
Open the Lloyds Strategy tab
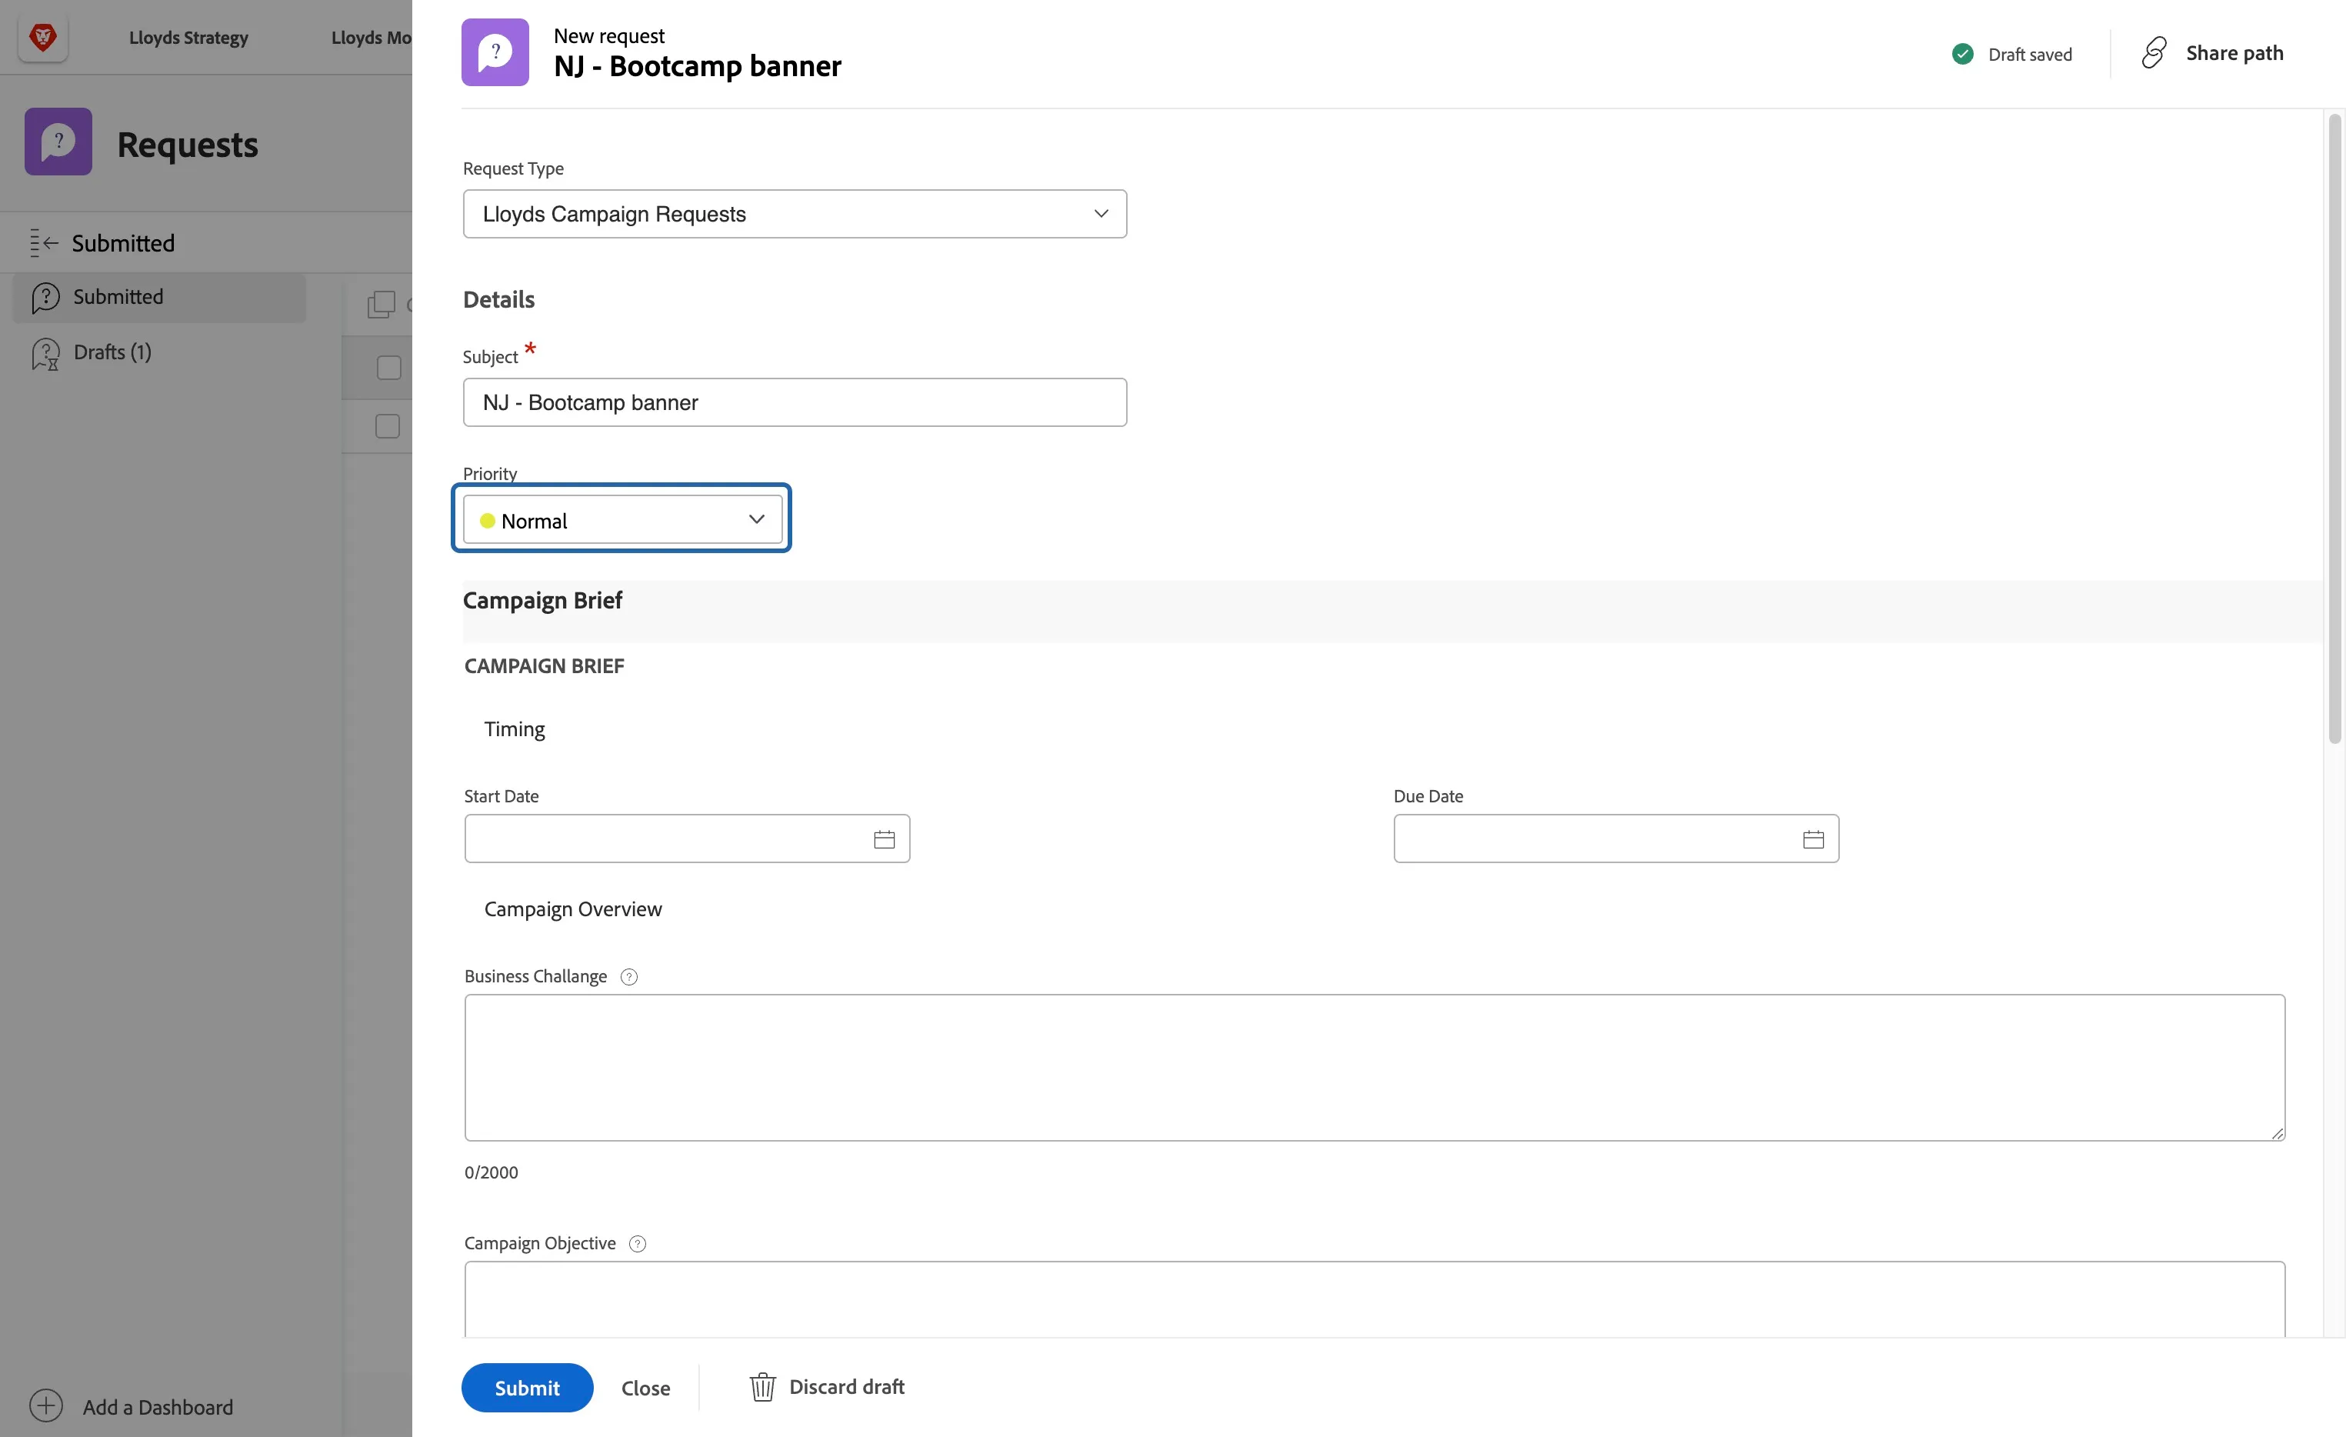(188, 37)
